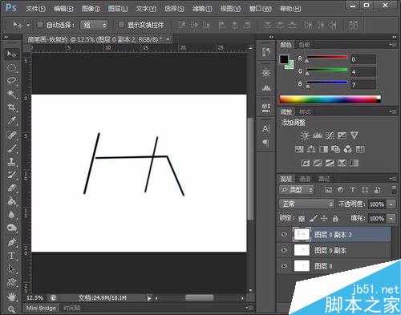Screen dimensions: 401x315
Task: Open the auto-select 组 dropdown
Action: pos(94,25)
